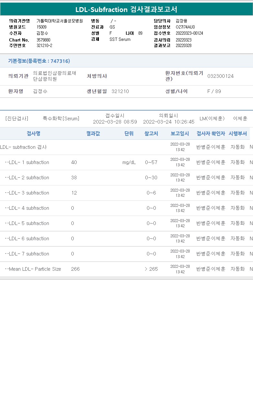Click the 결과값 column header

coord(93,134)
